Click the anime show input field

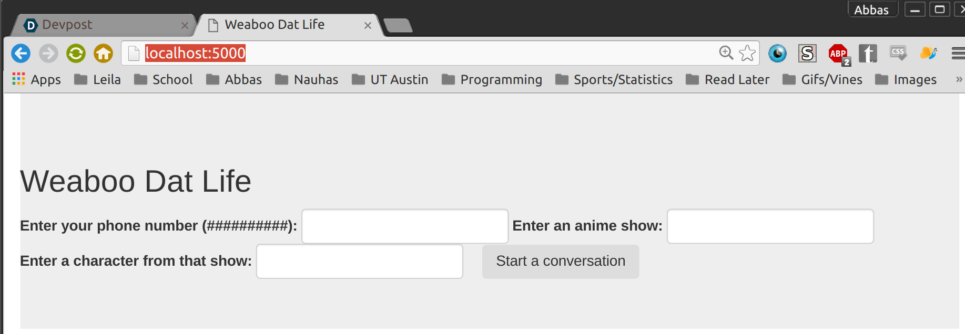pos(770,226)
